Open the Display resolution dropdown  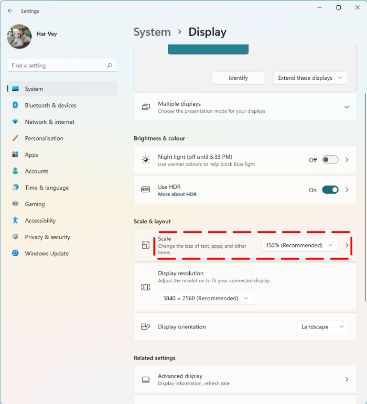pyautogui.click(x=206, y=298)
